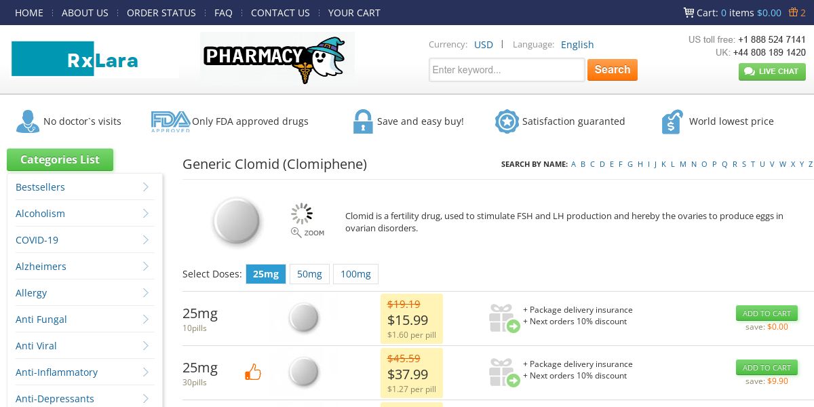Click the padlock Save and easy buy icon
The width and height of the screenshot is (814, 407).
pyautogui.click(x=363, y=121)
